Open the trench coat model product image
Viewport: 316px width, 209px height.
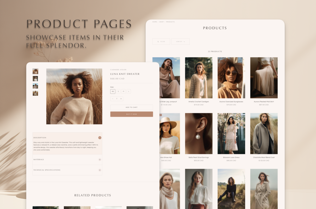264,189
